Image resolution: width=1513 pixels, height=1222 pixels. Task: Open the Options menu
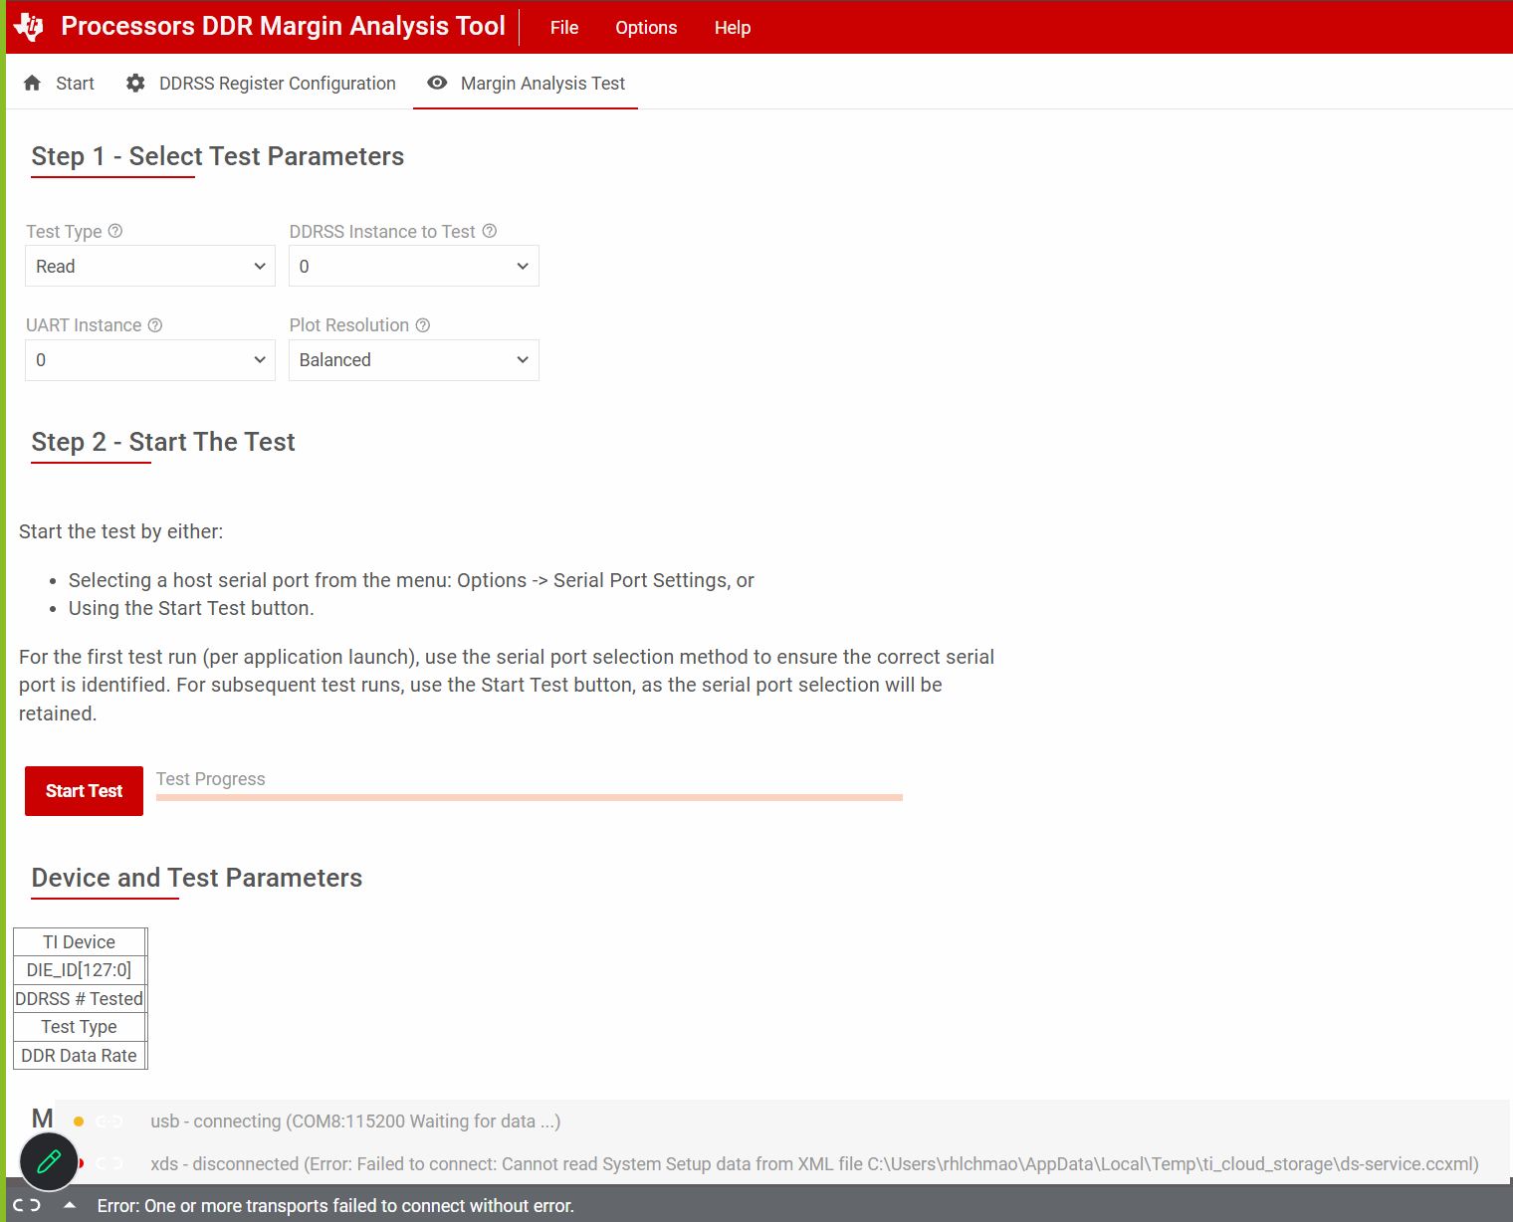(x=646, y=28)
